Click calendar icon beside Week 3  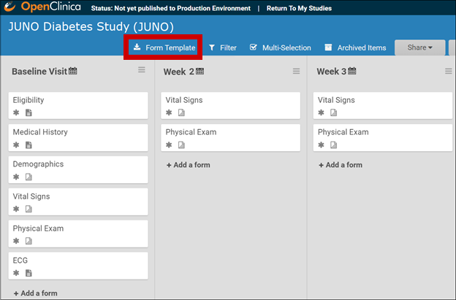(352, 71)
